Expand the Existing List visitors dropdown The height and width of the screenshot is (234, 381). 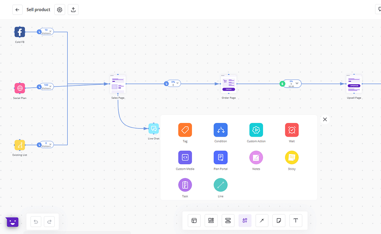(x=51, y=144)
